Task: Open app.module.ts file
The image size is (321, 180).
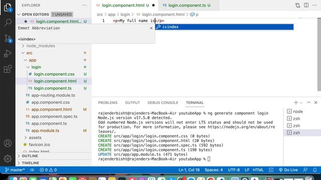Action: 45,130
